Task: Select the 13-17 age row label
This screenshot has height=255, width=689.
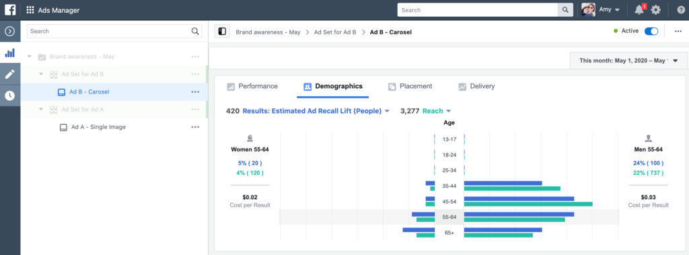Action: point(449,139)
